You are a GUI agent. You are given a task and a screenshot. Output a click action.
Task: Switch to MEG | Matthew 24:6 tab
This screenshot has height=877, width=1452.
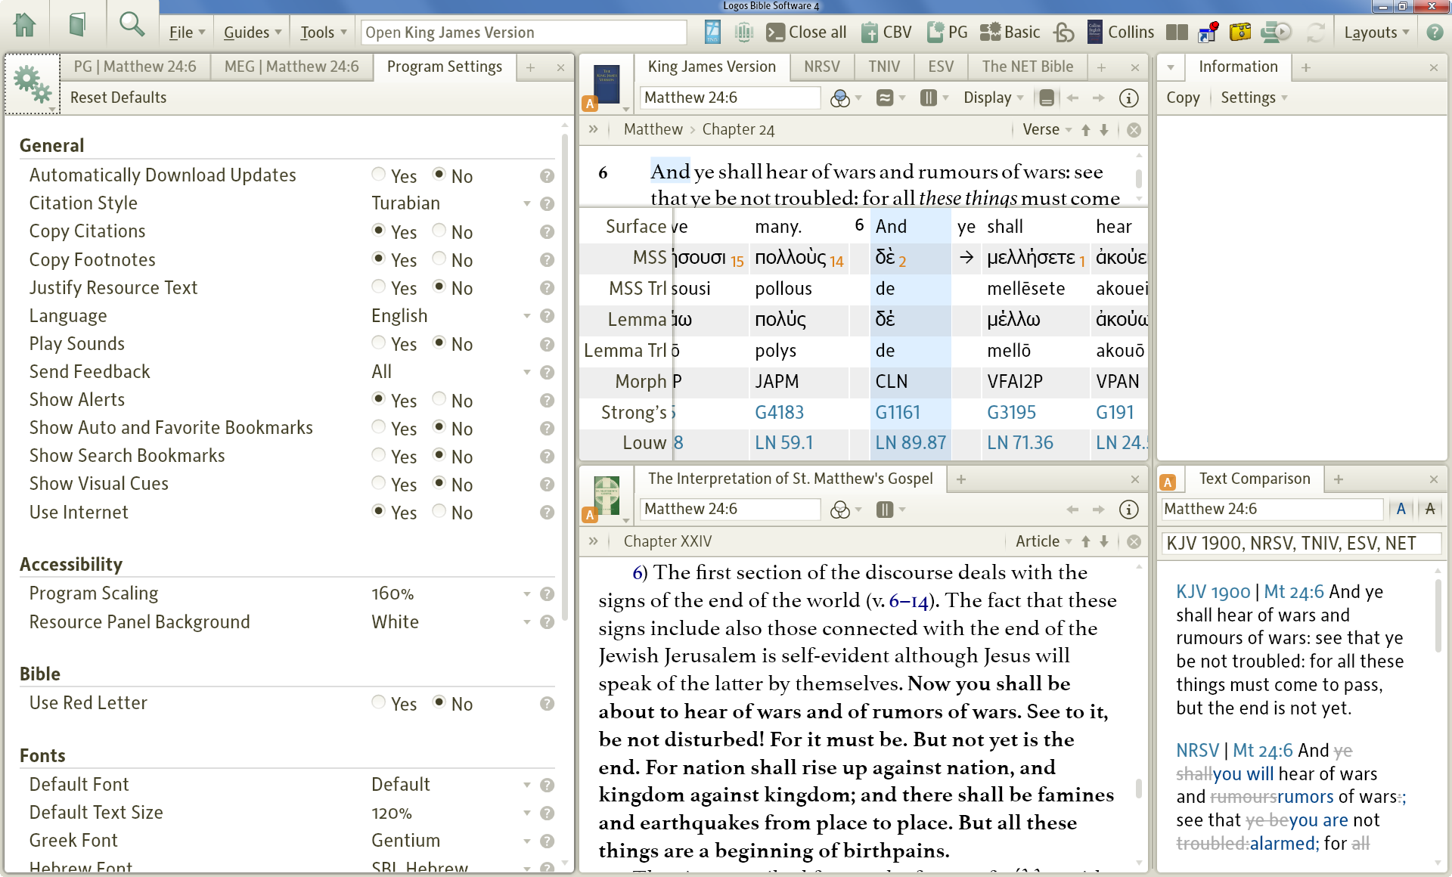pyautogui.click(x=291, y=67)
